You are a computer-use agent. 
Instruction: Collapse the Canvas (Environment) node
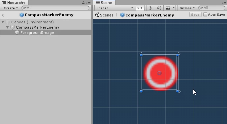click(x=3, y=22)
